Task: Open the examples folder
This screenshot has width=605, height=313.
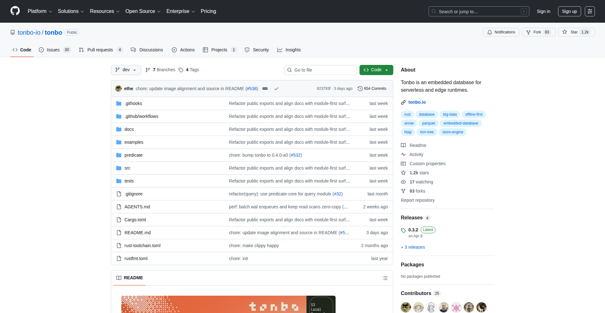Action: 134,142
